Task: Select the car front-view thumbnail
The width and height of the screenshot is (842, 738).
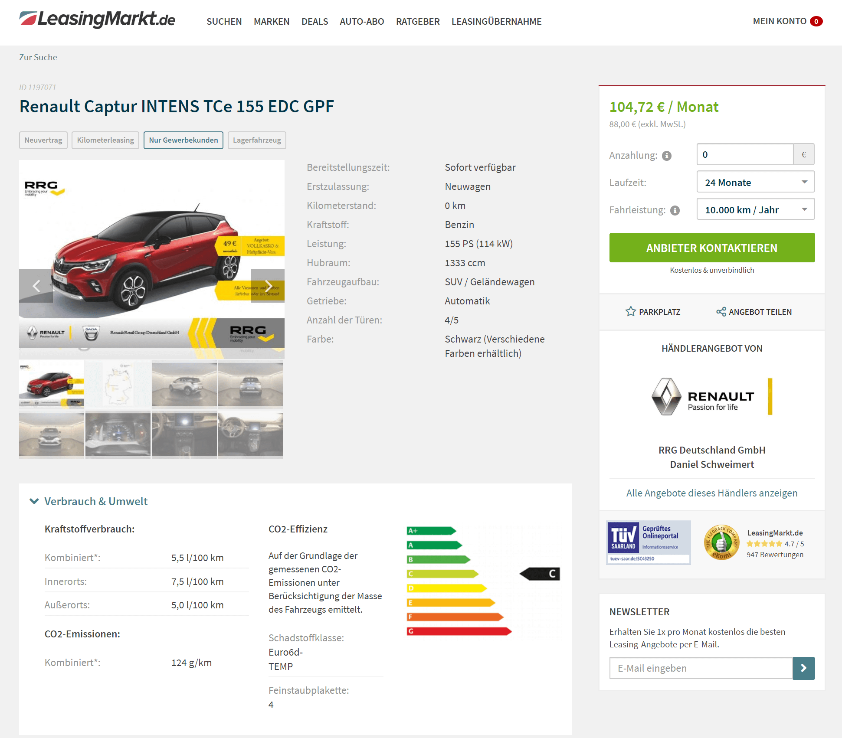Action: (x=52, y=435)
